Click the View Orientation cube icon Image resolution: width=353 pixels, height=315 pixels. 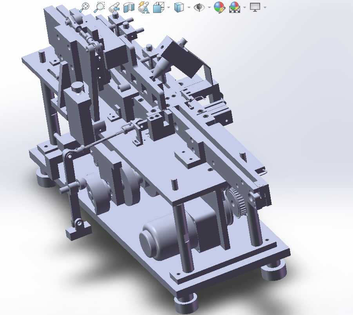click(159, 7)
